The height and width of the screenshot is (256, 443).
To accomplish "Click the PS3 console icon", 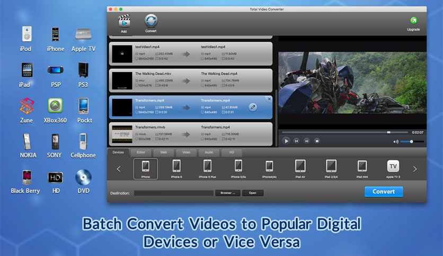I will [83, 70].
